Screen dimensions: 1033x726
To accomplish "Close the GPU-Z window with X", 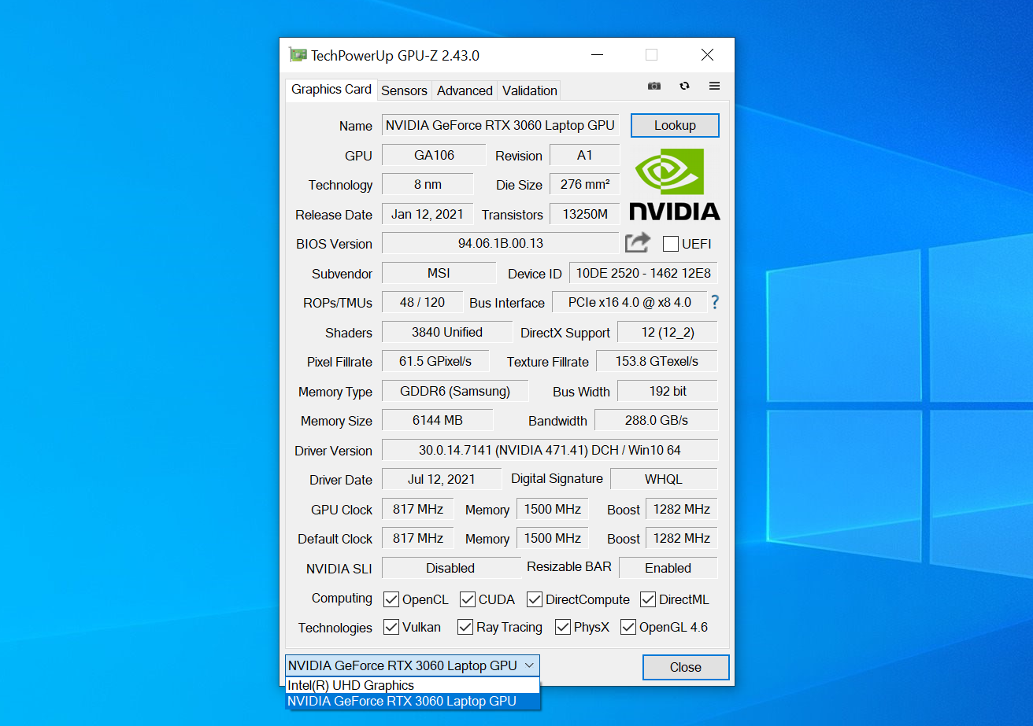I will (x=707, y=55).
